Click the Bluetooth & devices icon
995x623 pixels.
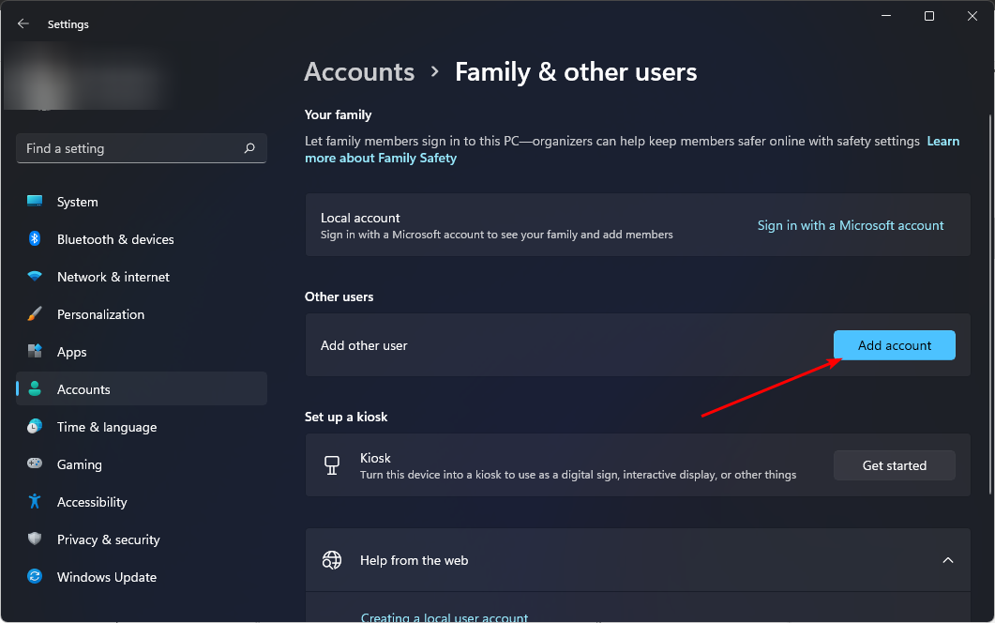coord(35,239)
